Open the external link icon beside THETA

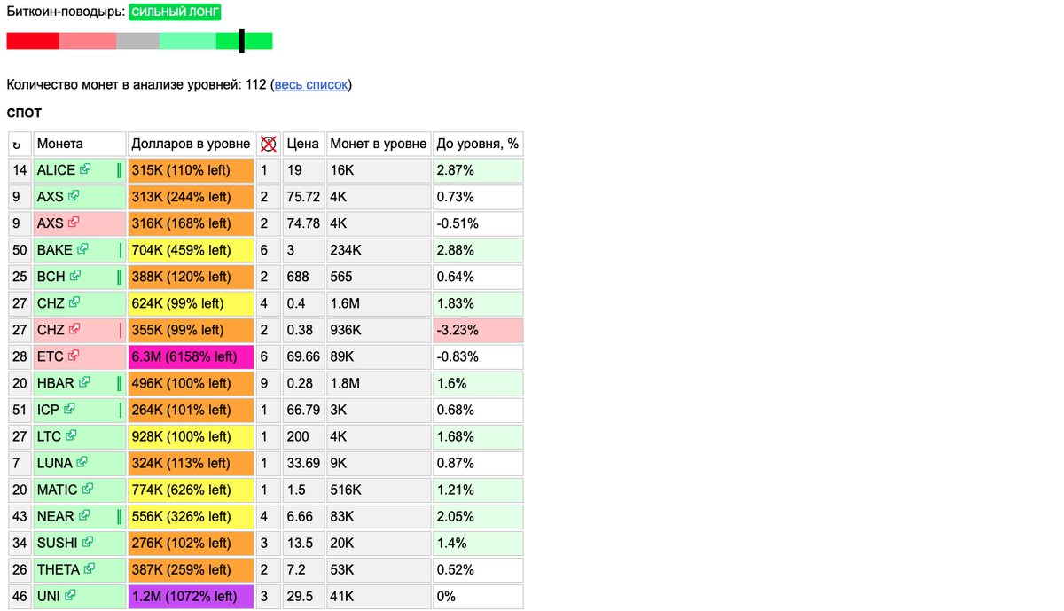[90, 568]
